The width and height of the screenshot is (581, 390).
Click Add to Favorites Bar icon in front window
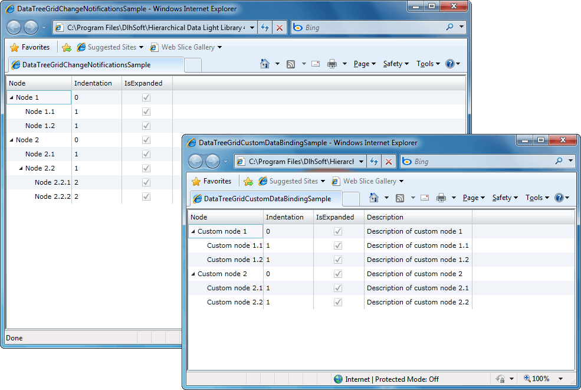click(x=248, y=181)
